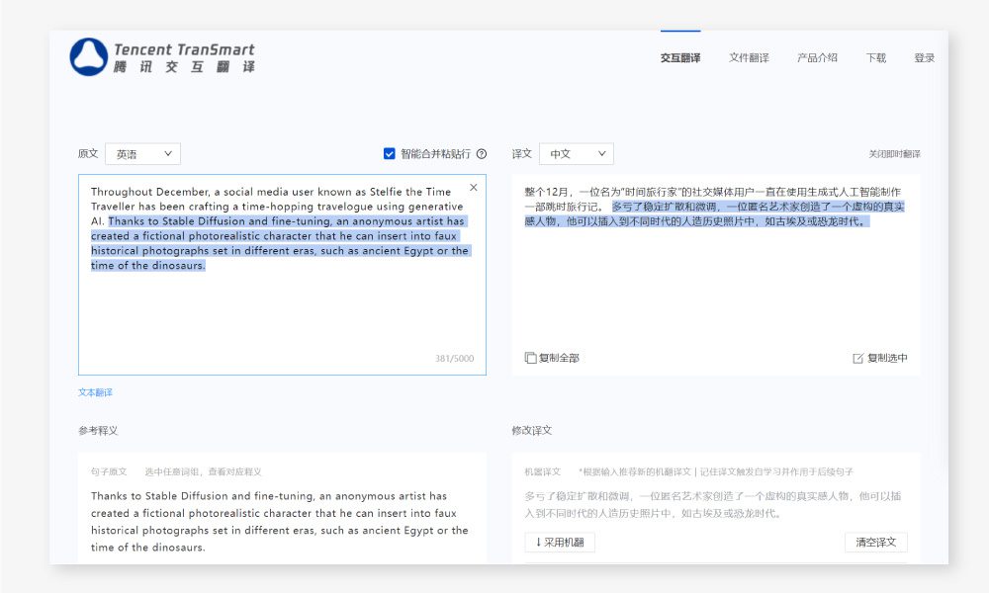Click the 清空译文 button
The width and height of the screenshot is (989, 593).
pyautogui.click(x=878, y=542)
